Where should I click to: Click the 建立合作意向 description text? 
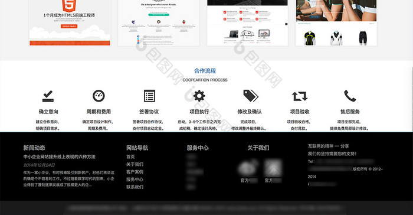(48, 122)
